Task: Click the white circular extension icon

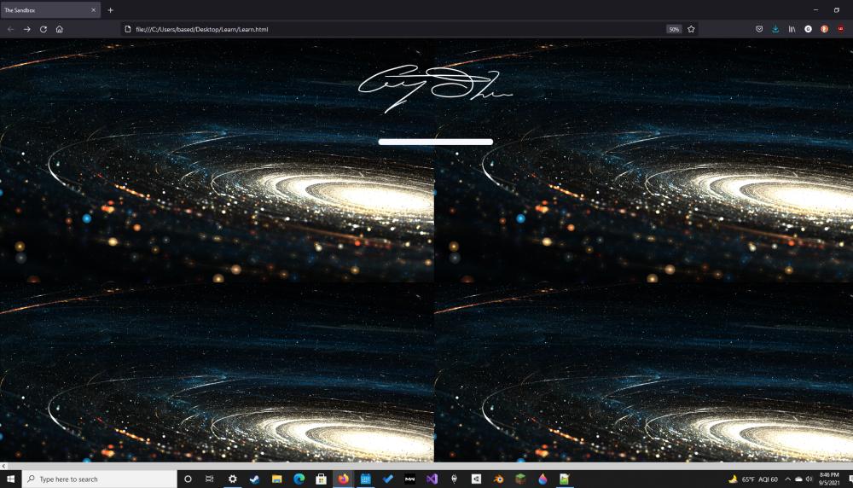Action: click(808, 29)
